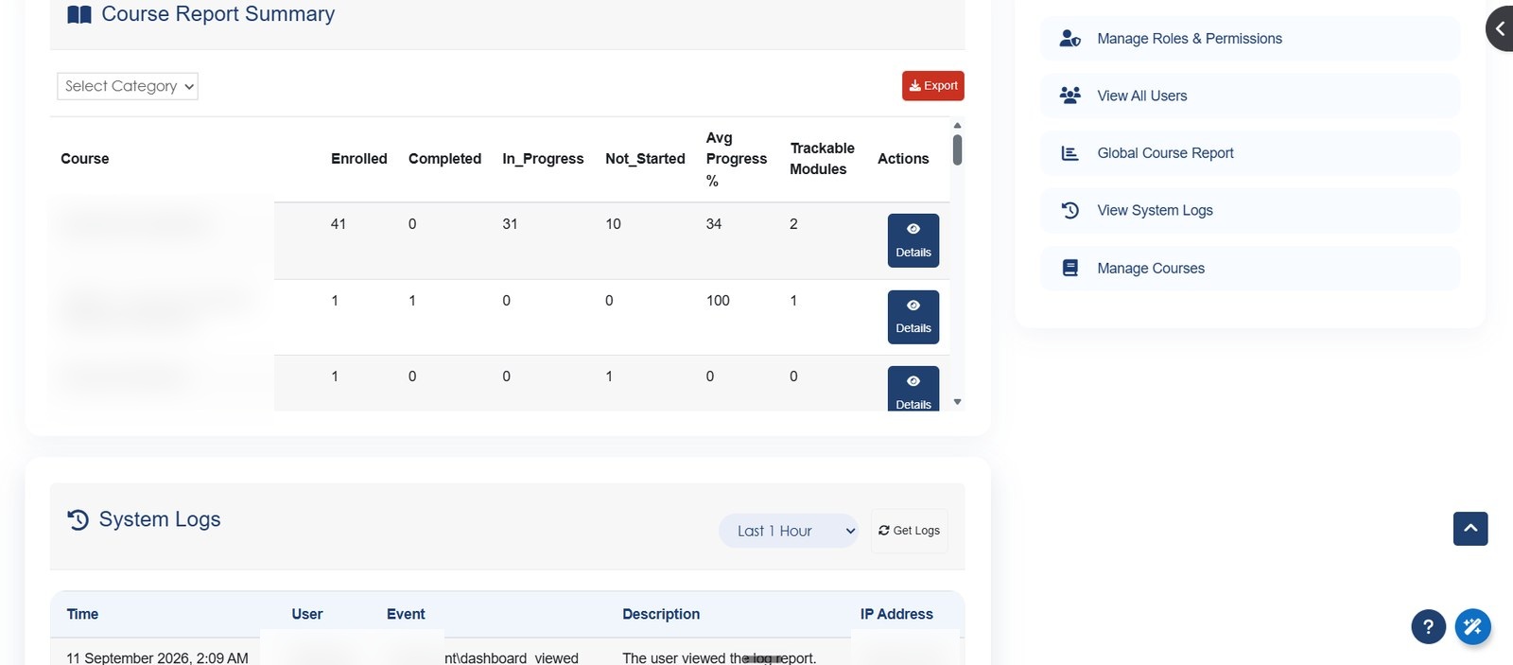This screenshot has width=1513, height=665.
Task: Click the Get Logs button
Action: (909, 531)
